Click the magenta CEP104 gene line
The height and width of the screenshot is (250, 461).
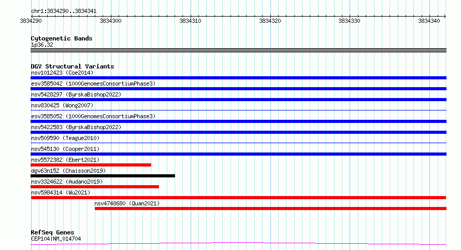238,243
